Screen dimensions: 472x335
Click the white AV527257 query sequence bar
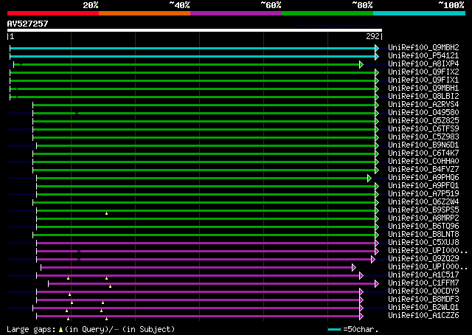(195, 30)
